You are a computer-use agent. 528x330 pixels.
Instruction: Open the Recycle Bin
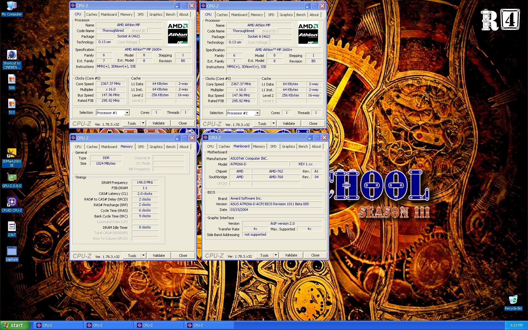pyautogui.click(x=513, y=303)
